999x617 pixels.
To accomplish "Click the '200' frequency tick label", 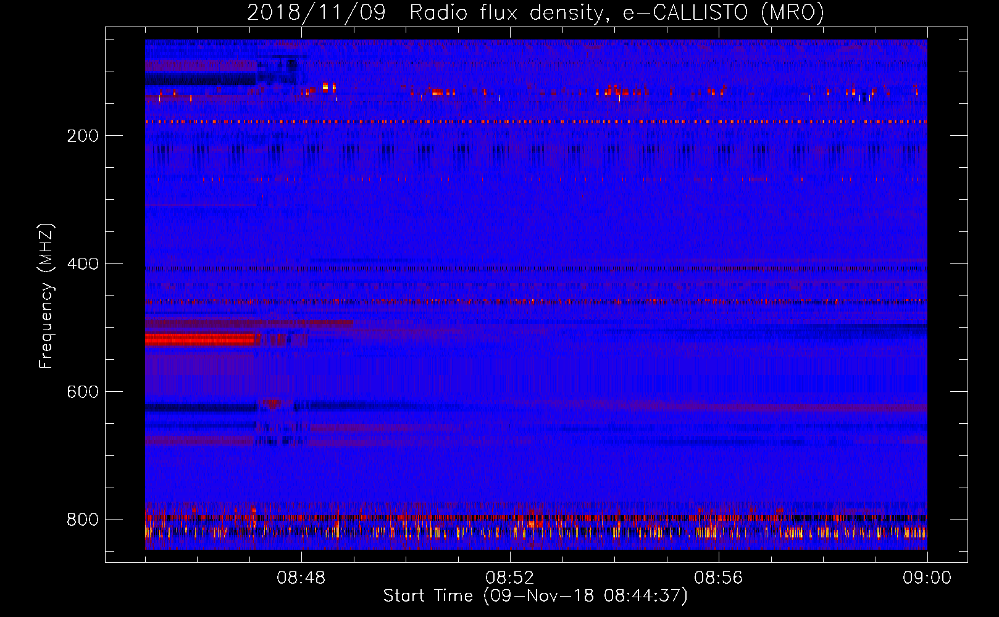I will pos(83,136).
